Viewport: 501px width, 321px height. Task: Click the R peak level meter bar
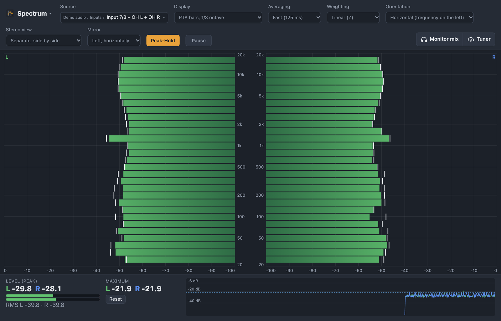click(53, 300)
